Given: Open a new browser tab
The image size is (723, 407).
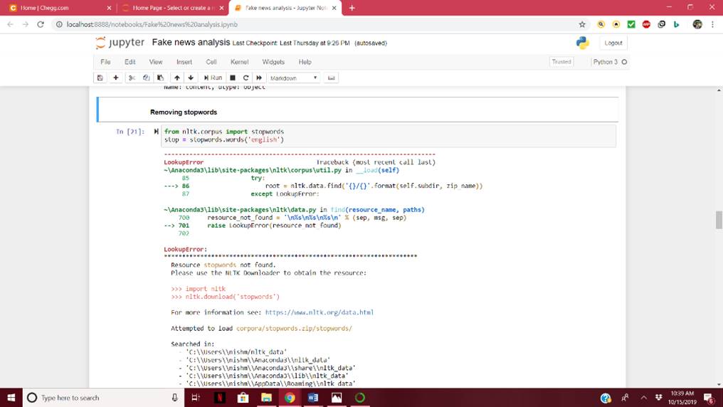Looking at the screenshot, I should point(352,8).
